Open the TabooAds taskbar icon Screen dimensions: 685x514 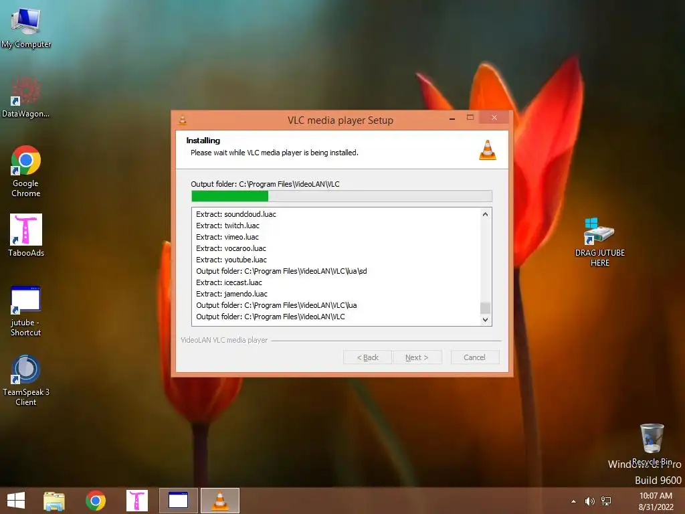click(x=137, y=501)
